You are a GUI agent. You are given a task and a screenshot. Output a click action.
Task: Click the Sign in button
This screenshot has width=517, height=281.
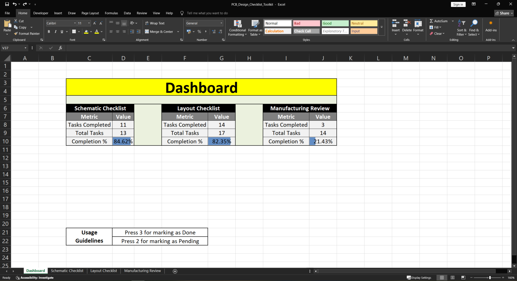pos(458,4)
